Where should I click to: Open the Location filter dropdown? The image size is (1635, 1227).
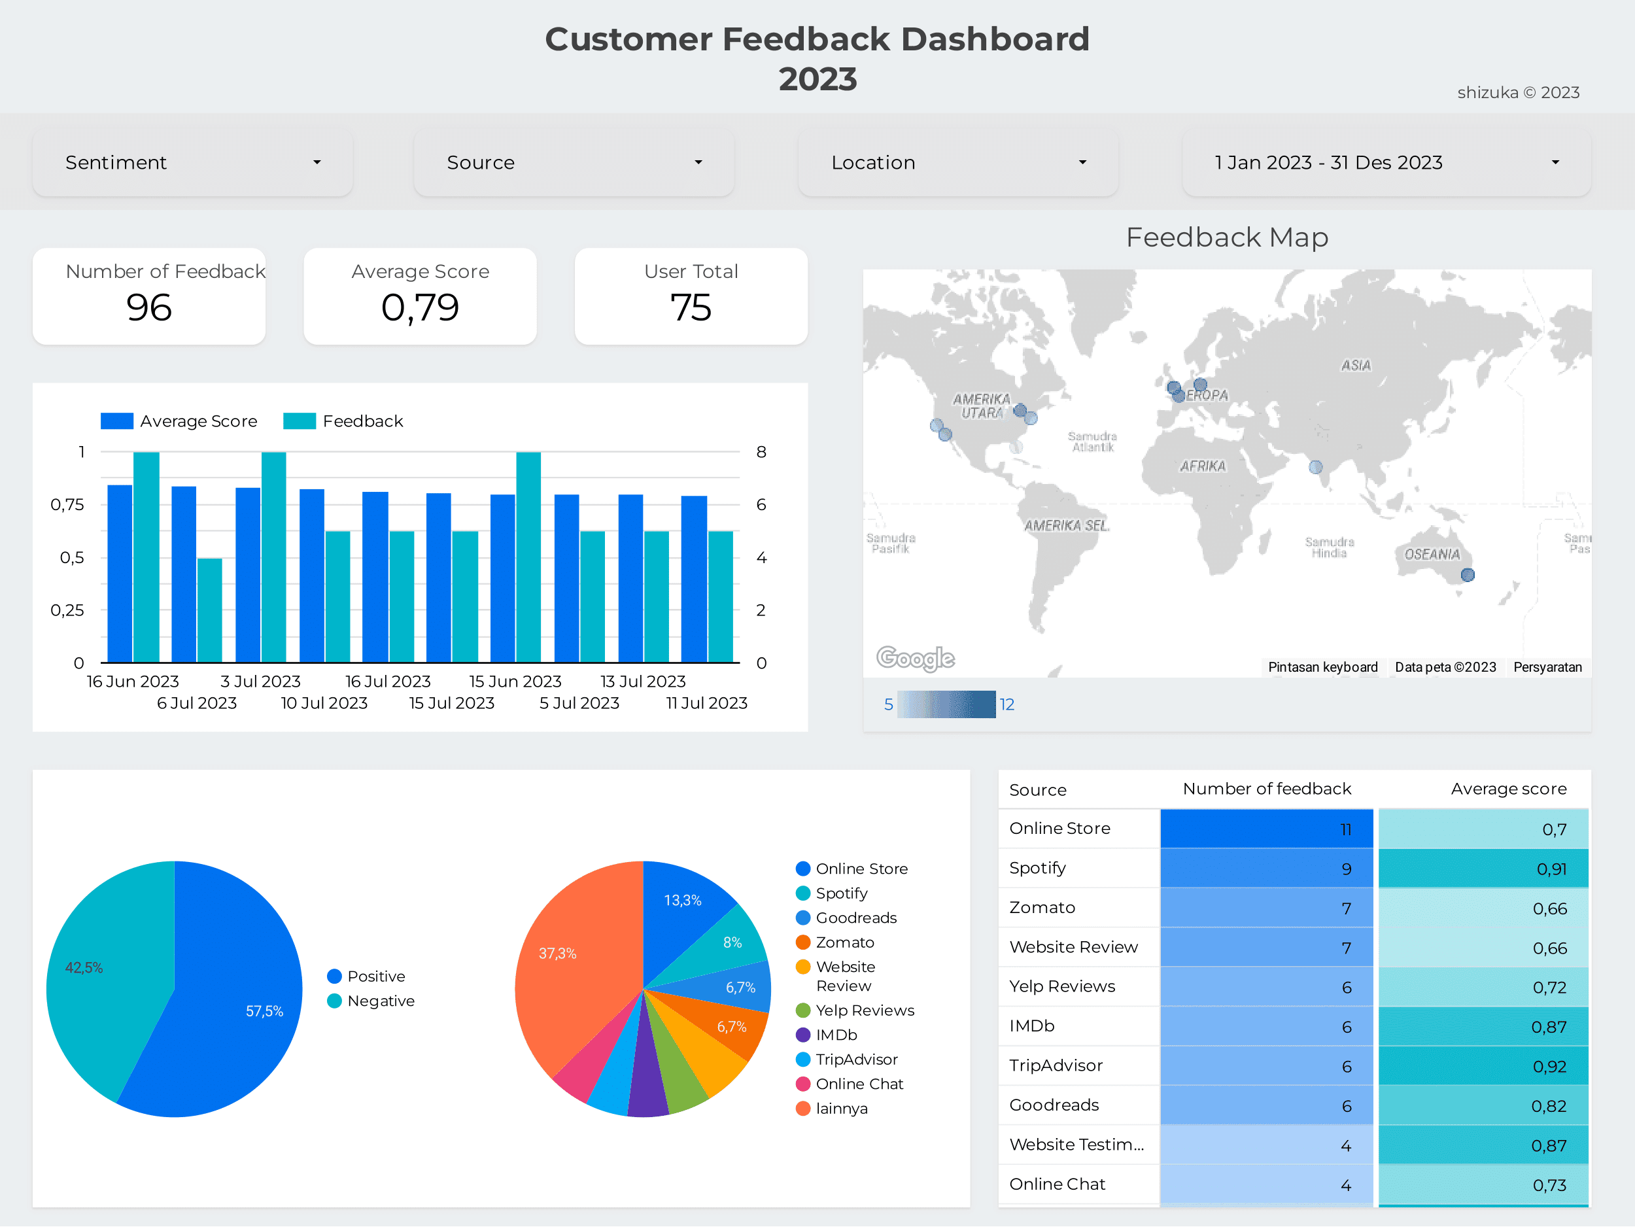[958, 163]
